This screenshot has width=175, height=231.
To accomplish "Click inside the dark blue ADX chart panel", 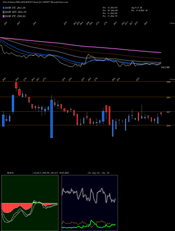I will [x=90, y=203].
